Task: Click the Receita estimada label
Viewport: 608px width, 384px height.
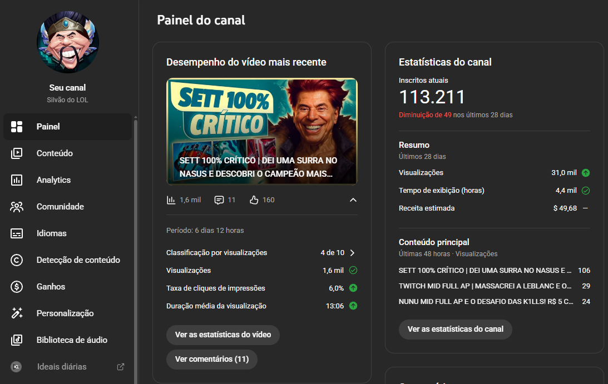Action: point(427,208)
